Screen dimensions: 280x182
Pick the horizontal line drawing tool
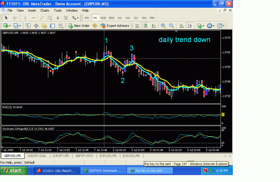tap(33, 18)
